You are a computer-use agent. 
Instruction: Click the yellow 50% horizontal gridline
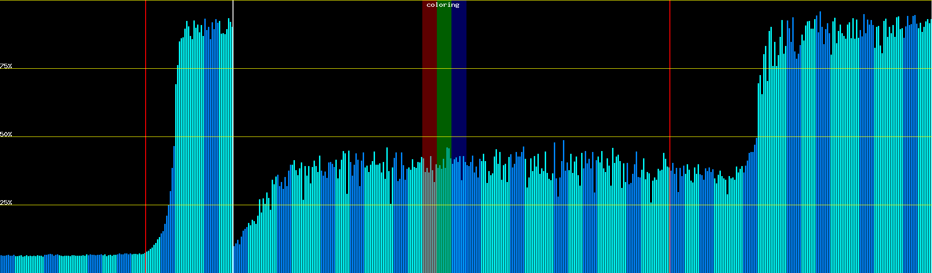coord(546,137)
